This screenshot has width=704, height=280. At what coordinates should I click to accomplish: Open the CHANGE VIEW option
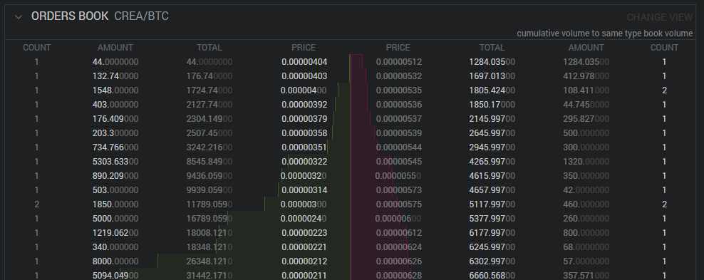click(x=660, y=17)
